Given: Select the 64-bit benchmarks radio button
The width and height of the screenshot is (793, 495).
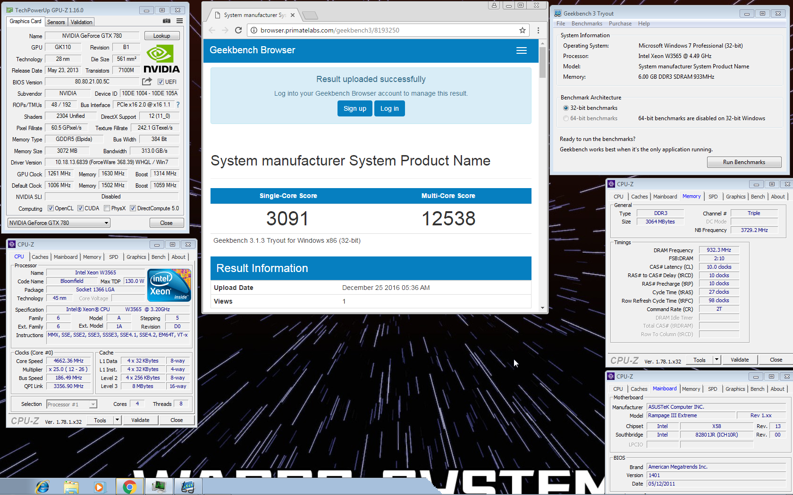Looking at the screenshot, I should click(566, 118).
